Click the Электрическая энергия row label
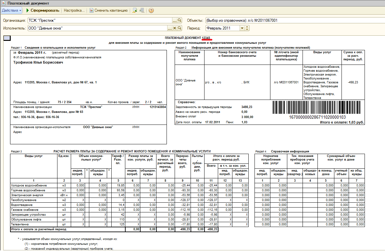Image resolution: width=385 pixels, height=251 pixels. pyautogui.click(x=27, y=195)
